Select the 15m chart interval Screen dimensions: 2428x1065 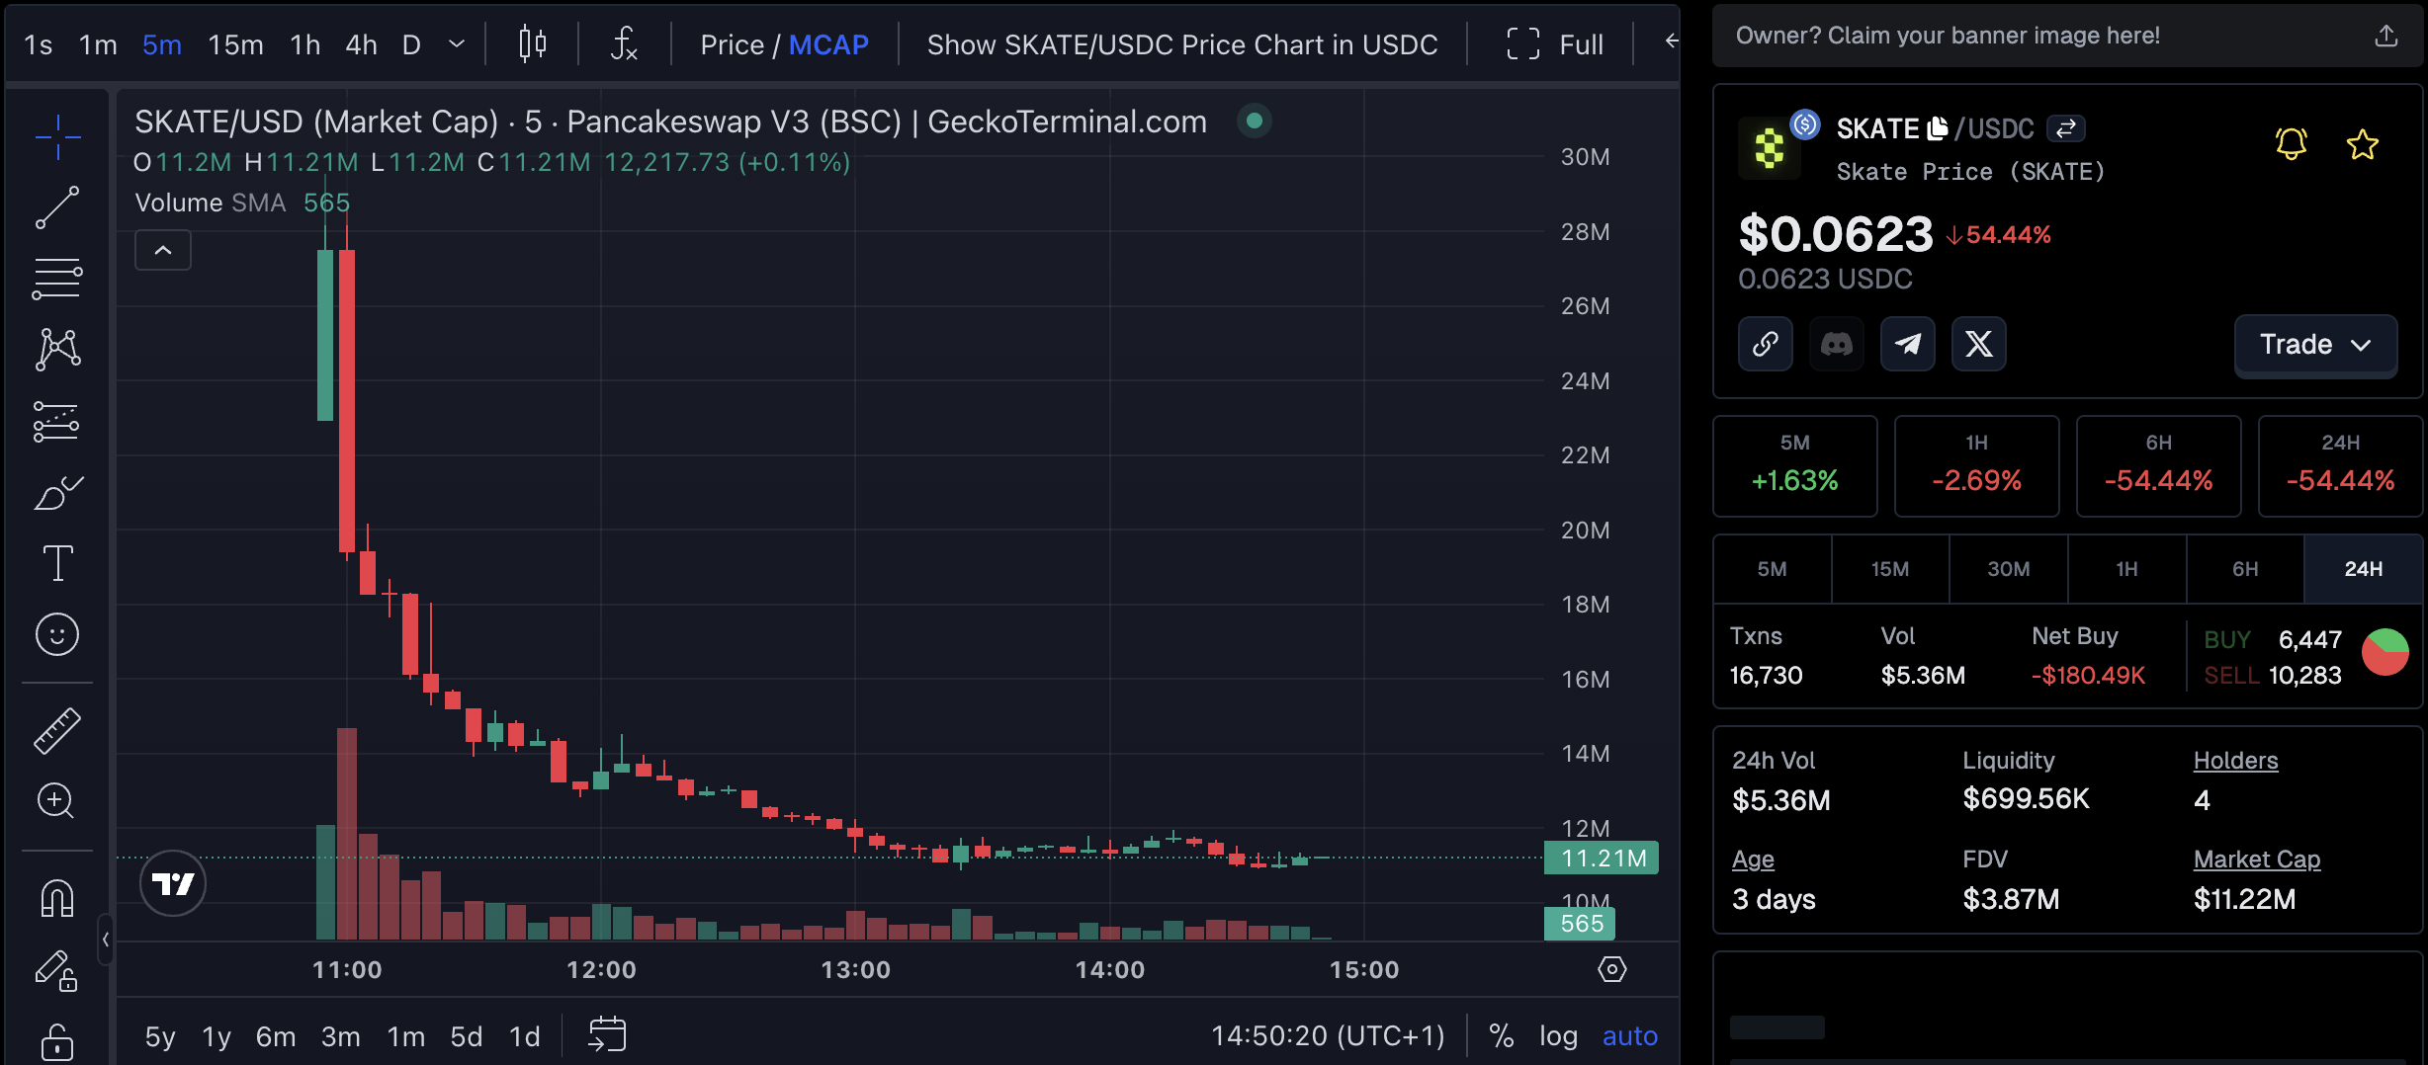pos(234,43)
